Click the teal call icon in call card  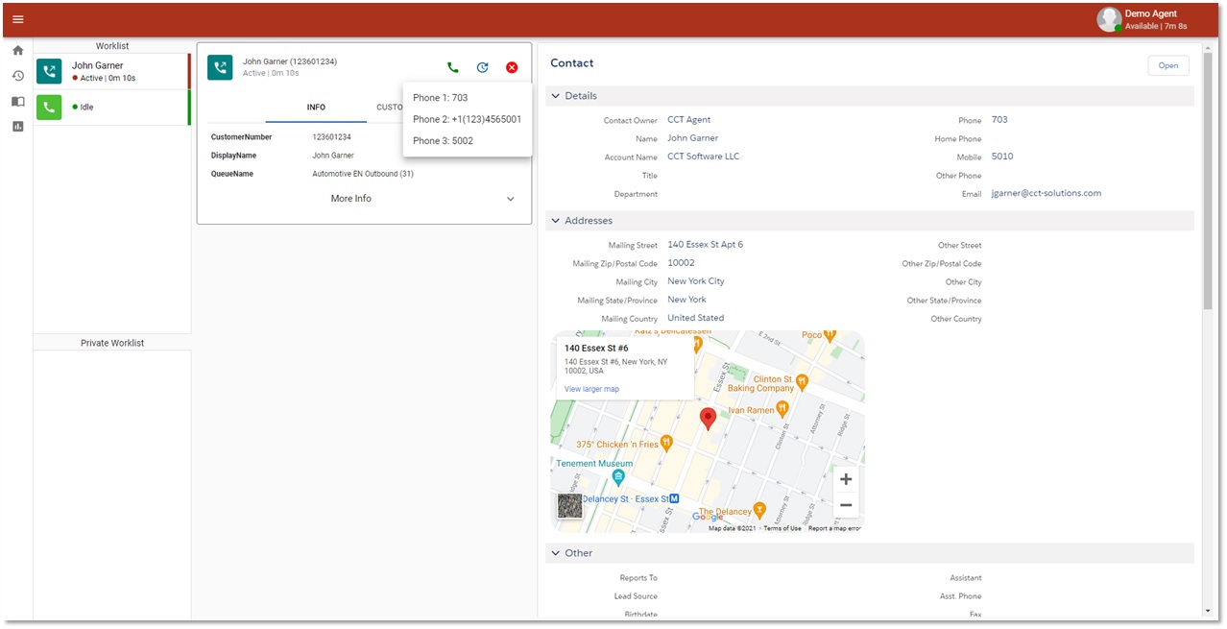tap(220, 67)
